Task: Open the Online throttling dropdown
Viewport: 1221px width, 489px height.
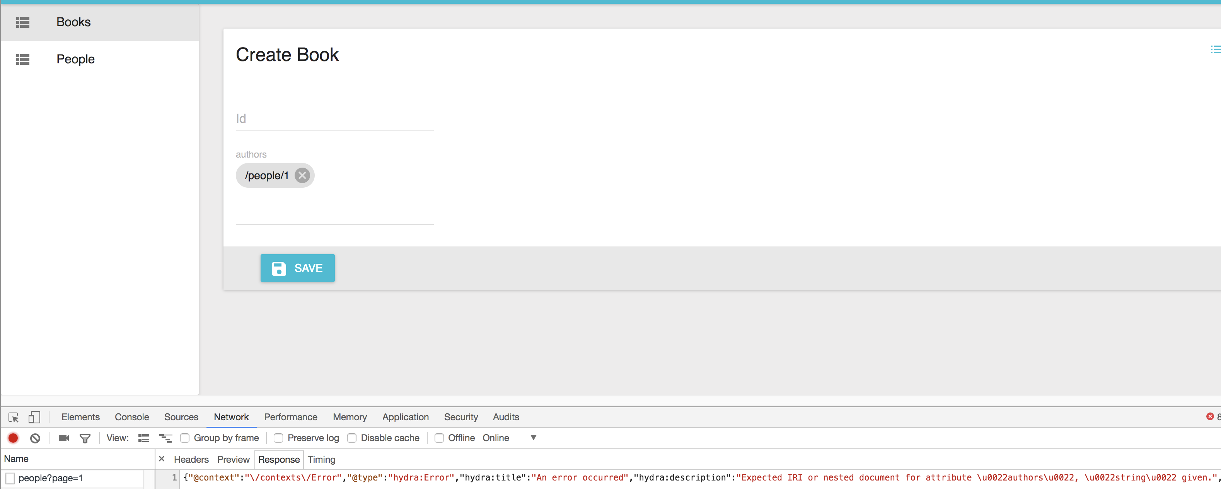Action: point(510,438)
